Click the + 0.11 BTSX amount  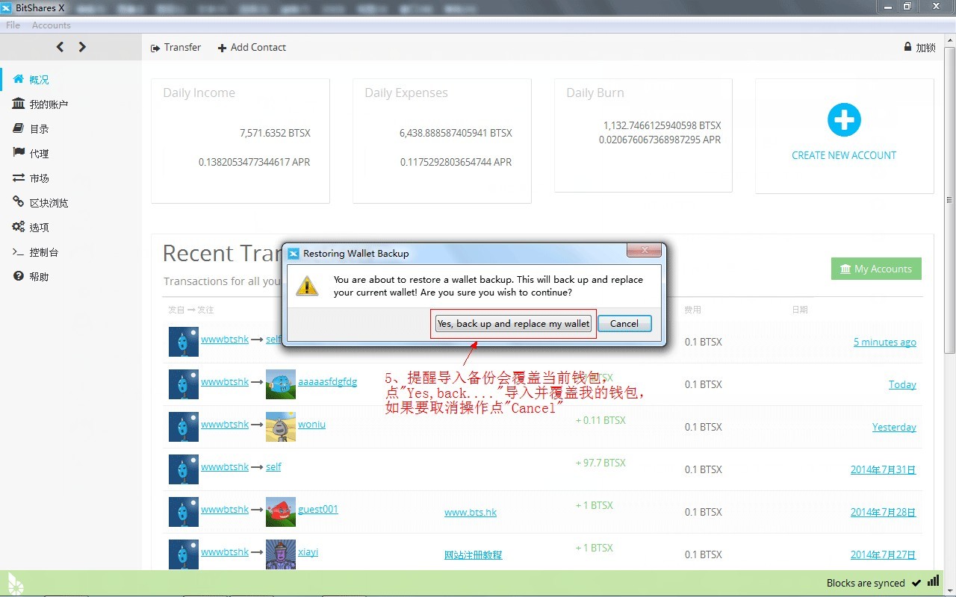[600, 420]
